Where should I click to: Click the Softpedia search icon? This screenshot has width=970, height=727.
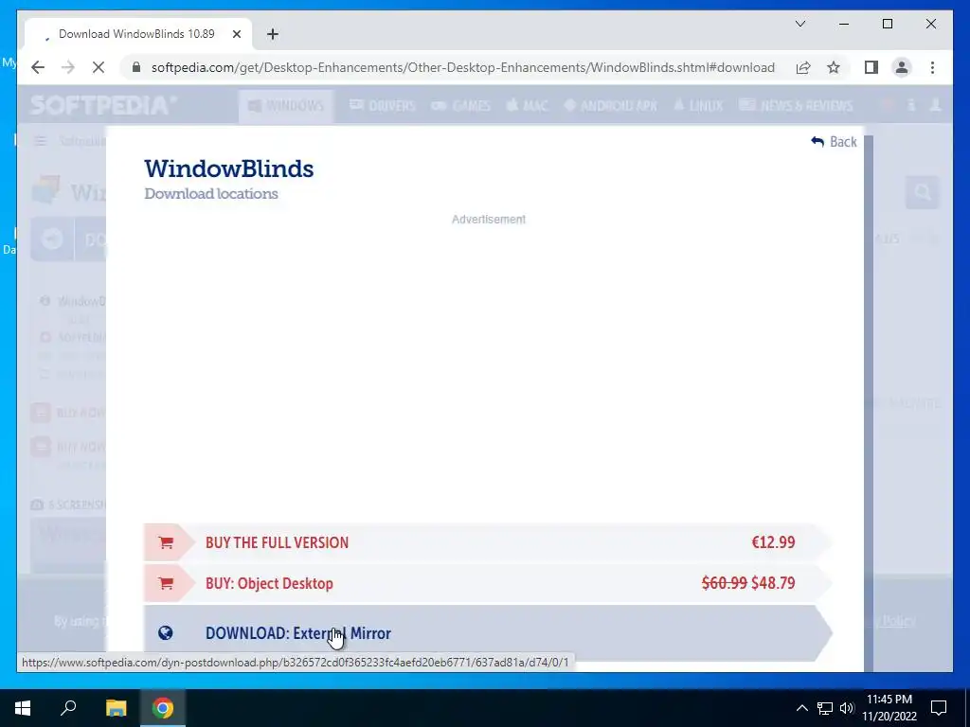(923, 193)
